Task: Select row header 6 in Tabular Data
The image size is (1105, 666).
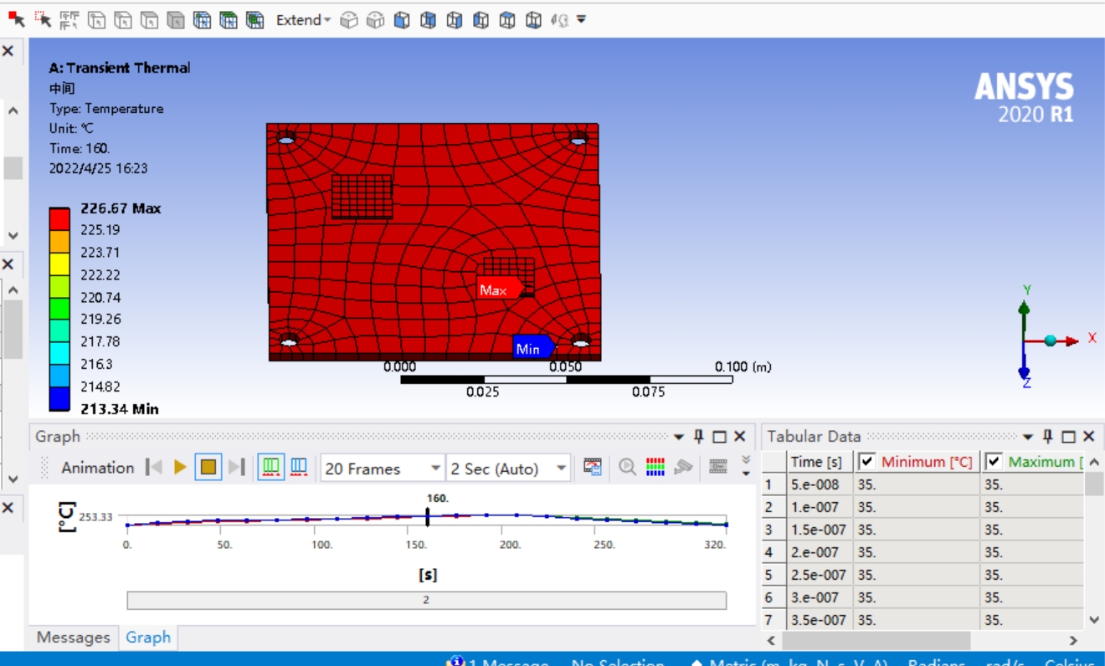Action: (774, 597)
